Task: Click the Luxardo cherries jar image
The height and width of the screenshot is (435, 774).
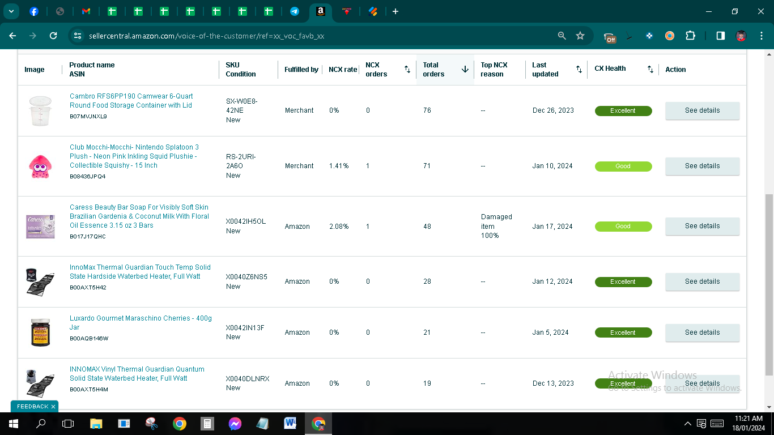Action: point(40,332)
